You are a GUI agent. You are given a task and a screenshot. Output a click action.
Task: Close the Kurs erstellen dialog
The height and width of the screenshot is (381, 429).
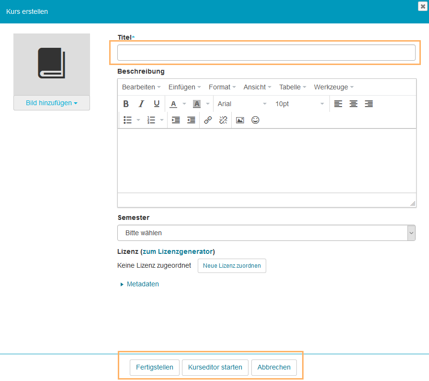click(x=423, y=6)
